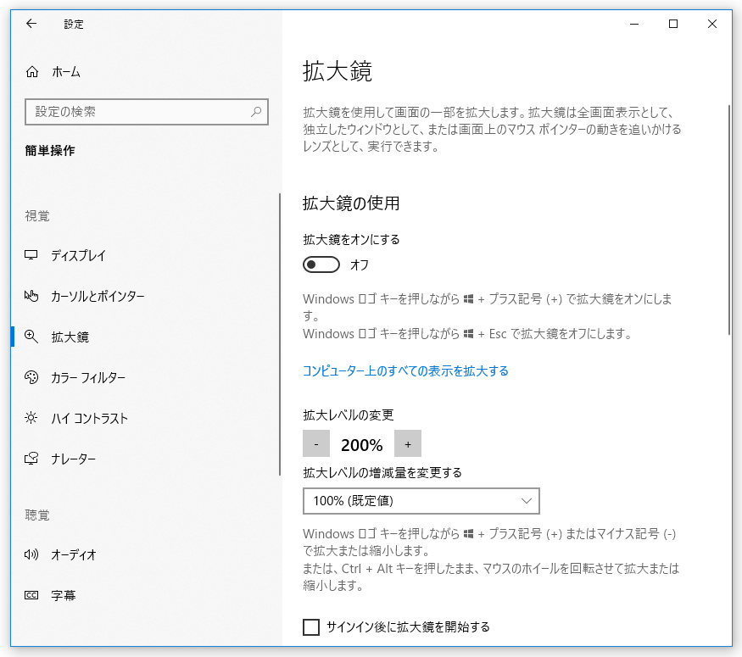Click the Home house icon
The width and height of the screenshot is (742, 657).
point(32,72)
